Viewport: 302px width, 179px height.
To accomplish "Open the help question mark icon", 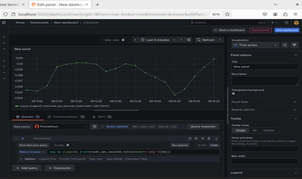I will [x=286, y=23].
